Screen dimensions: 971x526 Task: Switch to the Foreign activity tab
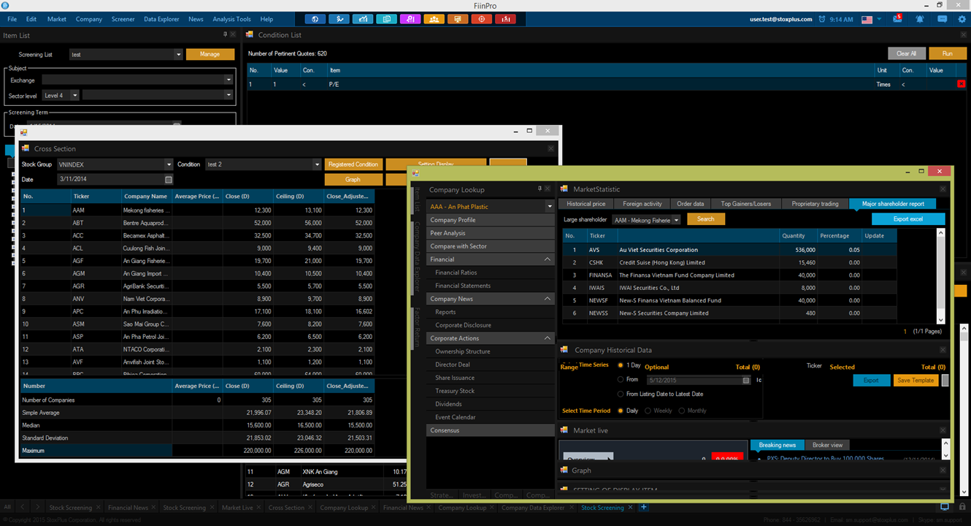point(642,204)
